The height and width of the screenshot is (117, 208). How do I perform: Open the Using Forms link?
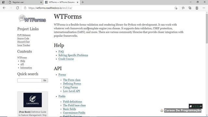(71, 87)
